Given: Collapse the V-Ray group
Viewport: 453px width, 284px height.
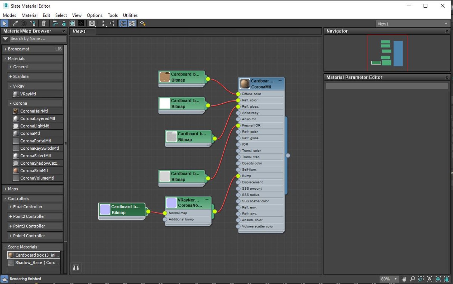Looking at the screenshot, I should pyautogui.click(x=11, y=86).
